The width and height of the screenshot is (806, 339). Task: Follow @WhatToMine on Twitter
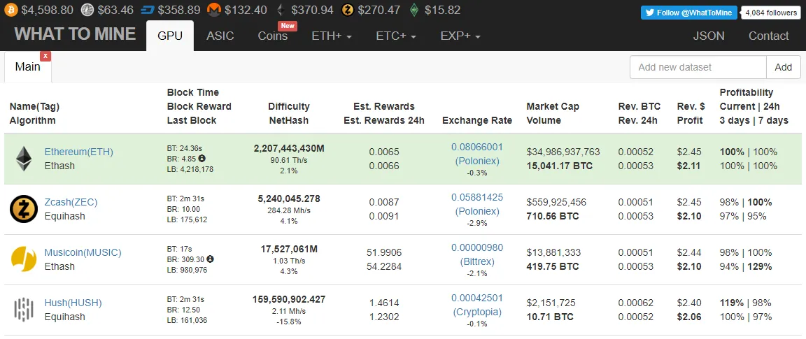pyautogui.click(x=688, y=13)
